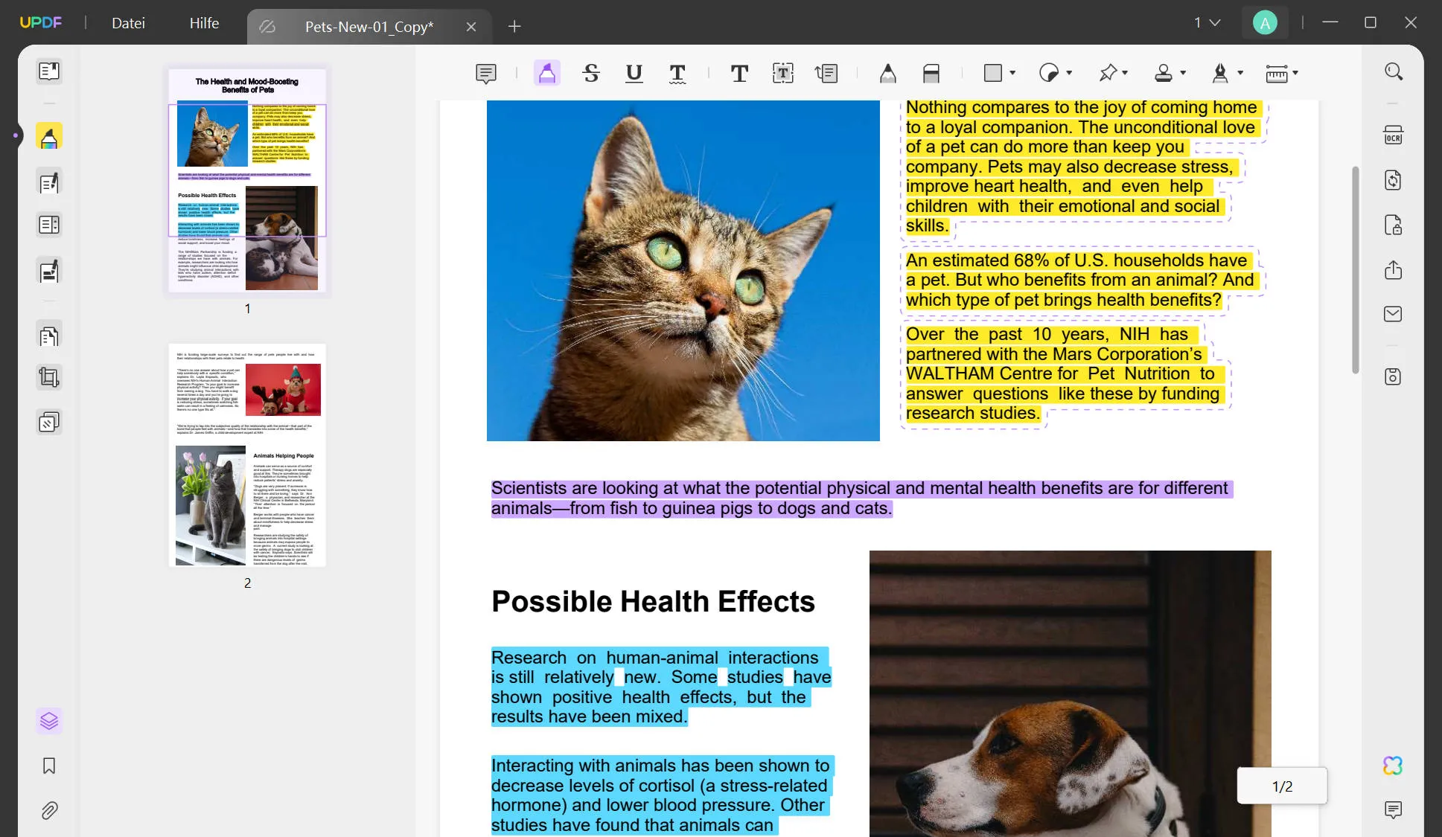Open the Search magnifier in right sidebar
1442x837 pixels.
pos(1394,71)
